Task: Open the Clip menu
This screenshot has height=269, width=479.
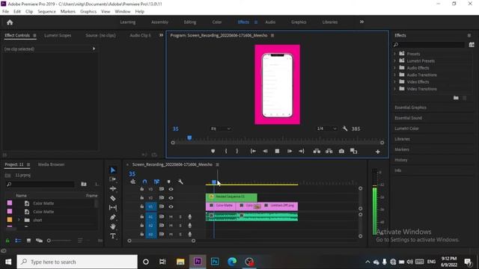Action: 29,12
